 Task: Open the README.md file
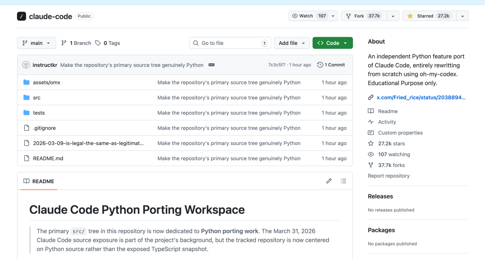click(48, 158)
